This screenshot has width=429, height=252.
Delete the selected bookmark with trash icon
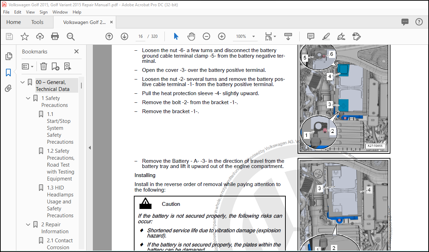[x=43, y=66]
